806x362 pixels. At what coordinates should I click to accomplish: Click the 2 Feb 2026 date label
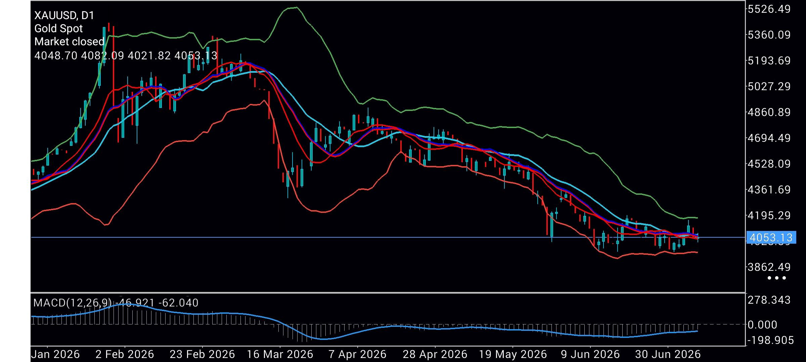125,354
